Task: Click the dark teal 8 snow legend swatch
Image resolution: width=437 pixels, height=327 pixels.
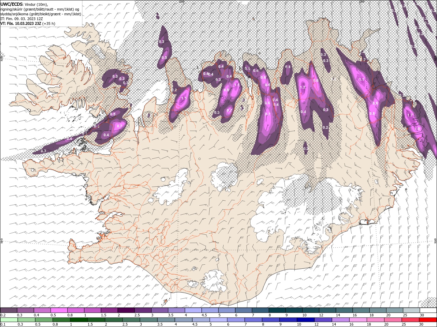Action: (x=277, y=310)
